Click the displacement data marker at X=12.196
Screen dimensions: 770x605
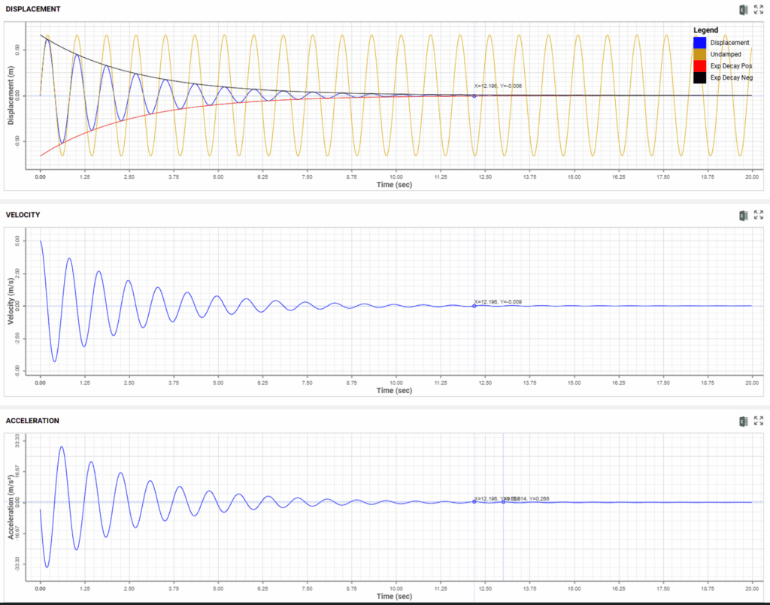(474, 95)
